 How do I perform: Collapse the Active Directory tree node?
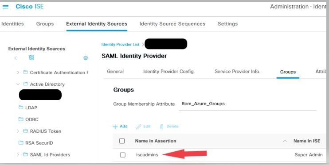18,84
